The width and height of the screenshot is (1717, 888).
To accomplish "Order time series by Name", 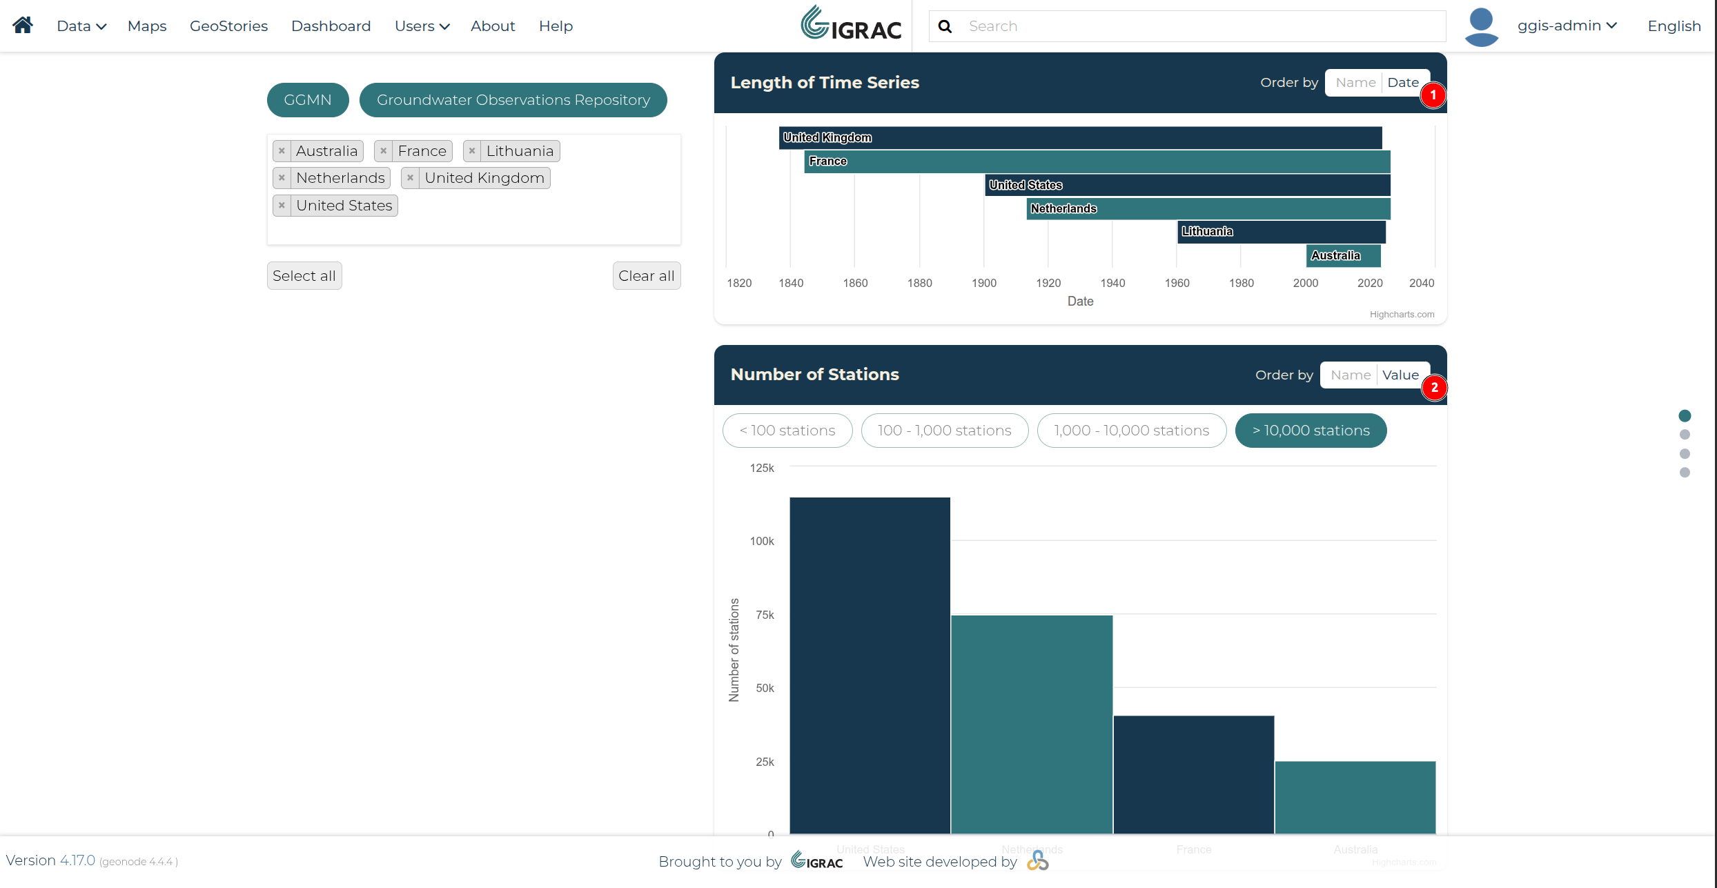I will coord(1355,83).
